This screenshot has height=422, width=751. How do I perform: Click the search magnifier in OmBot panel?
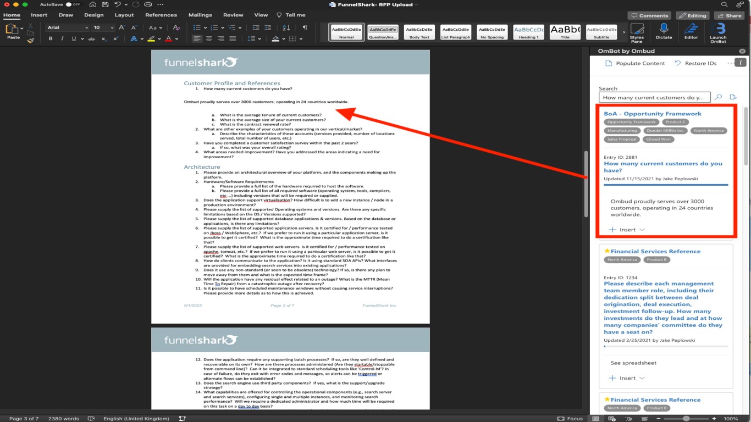point(718,97)
